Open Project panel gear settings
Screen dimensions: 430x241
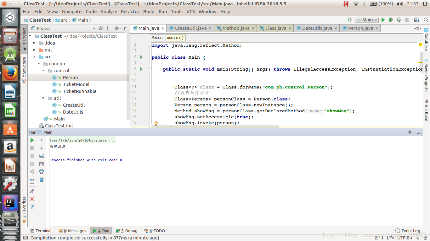[x=117, y=28]
